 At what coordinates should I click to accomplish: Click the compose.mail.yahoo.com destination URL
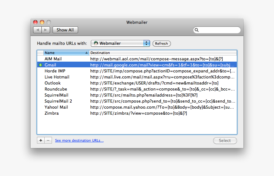[x=162, y=107]
